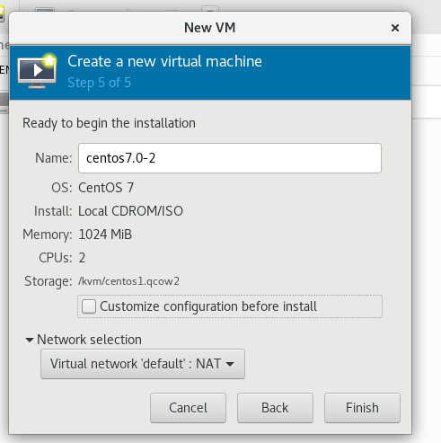Close the New VM dialog
The width and height of the screenshot is (441, 443).
(x=395, y=28)
